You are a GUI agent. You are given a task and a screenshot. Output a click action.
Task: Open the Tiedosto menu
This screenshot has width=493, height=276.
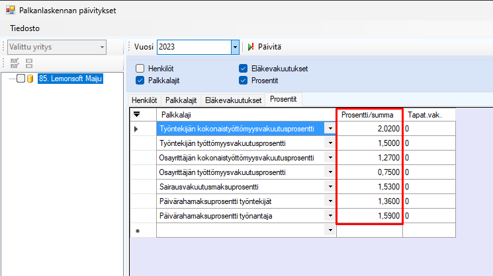pos(24,28)
